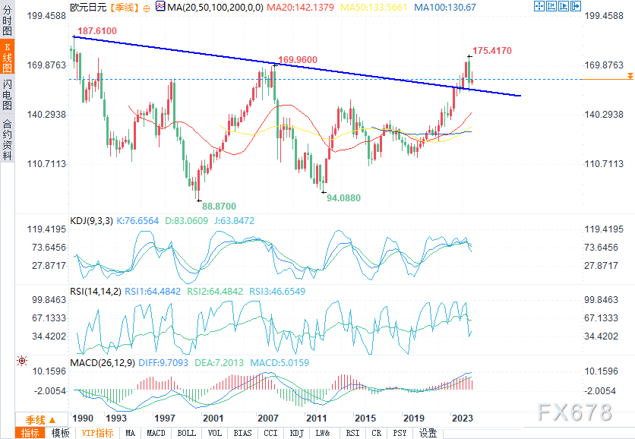Screen dimensions: 635x439
Task: Click the shift-chart-left axis icon
Action: click(x=551, y=6)
